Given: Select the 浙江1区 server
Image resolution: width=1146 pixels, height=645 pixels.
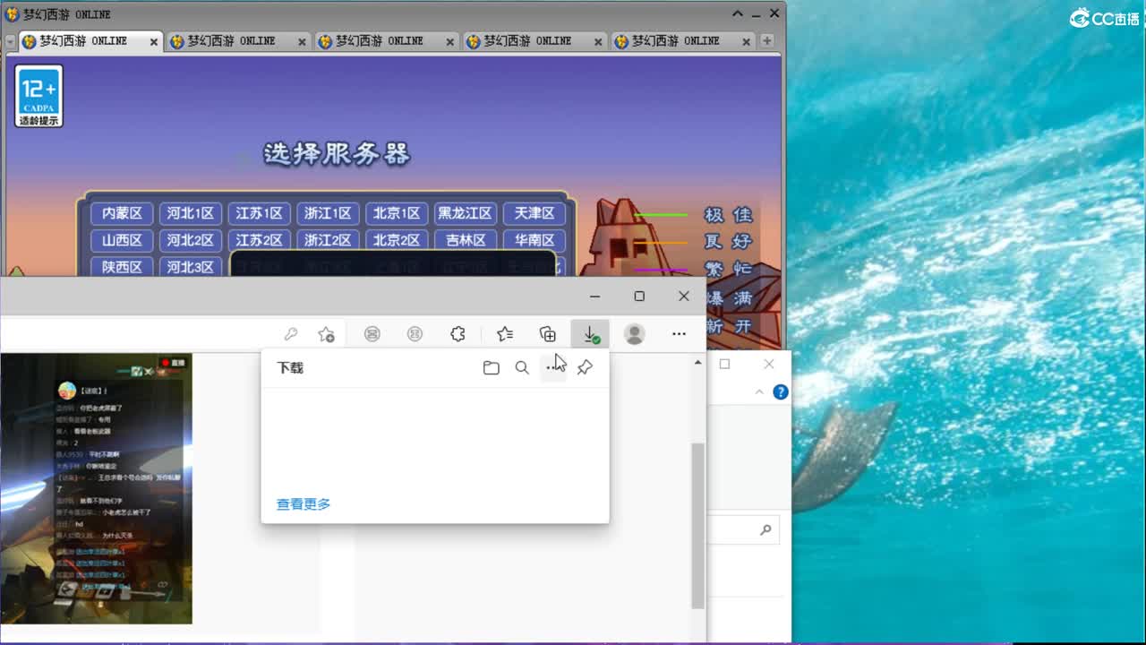Looking at the screenshot, I should 328,213.
